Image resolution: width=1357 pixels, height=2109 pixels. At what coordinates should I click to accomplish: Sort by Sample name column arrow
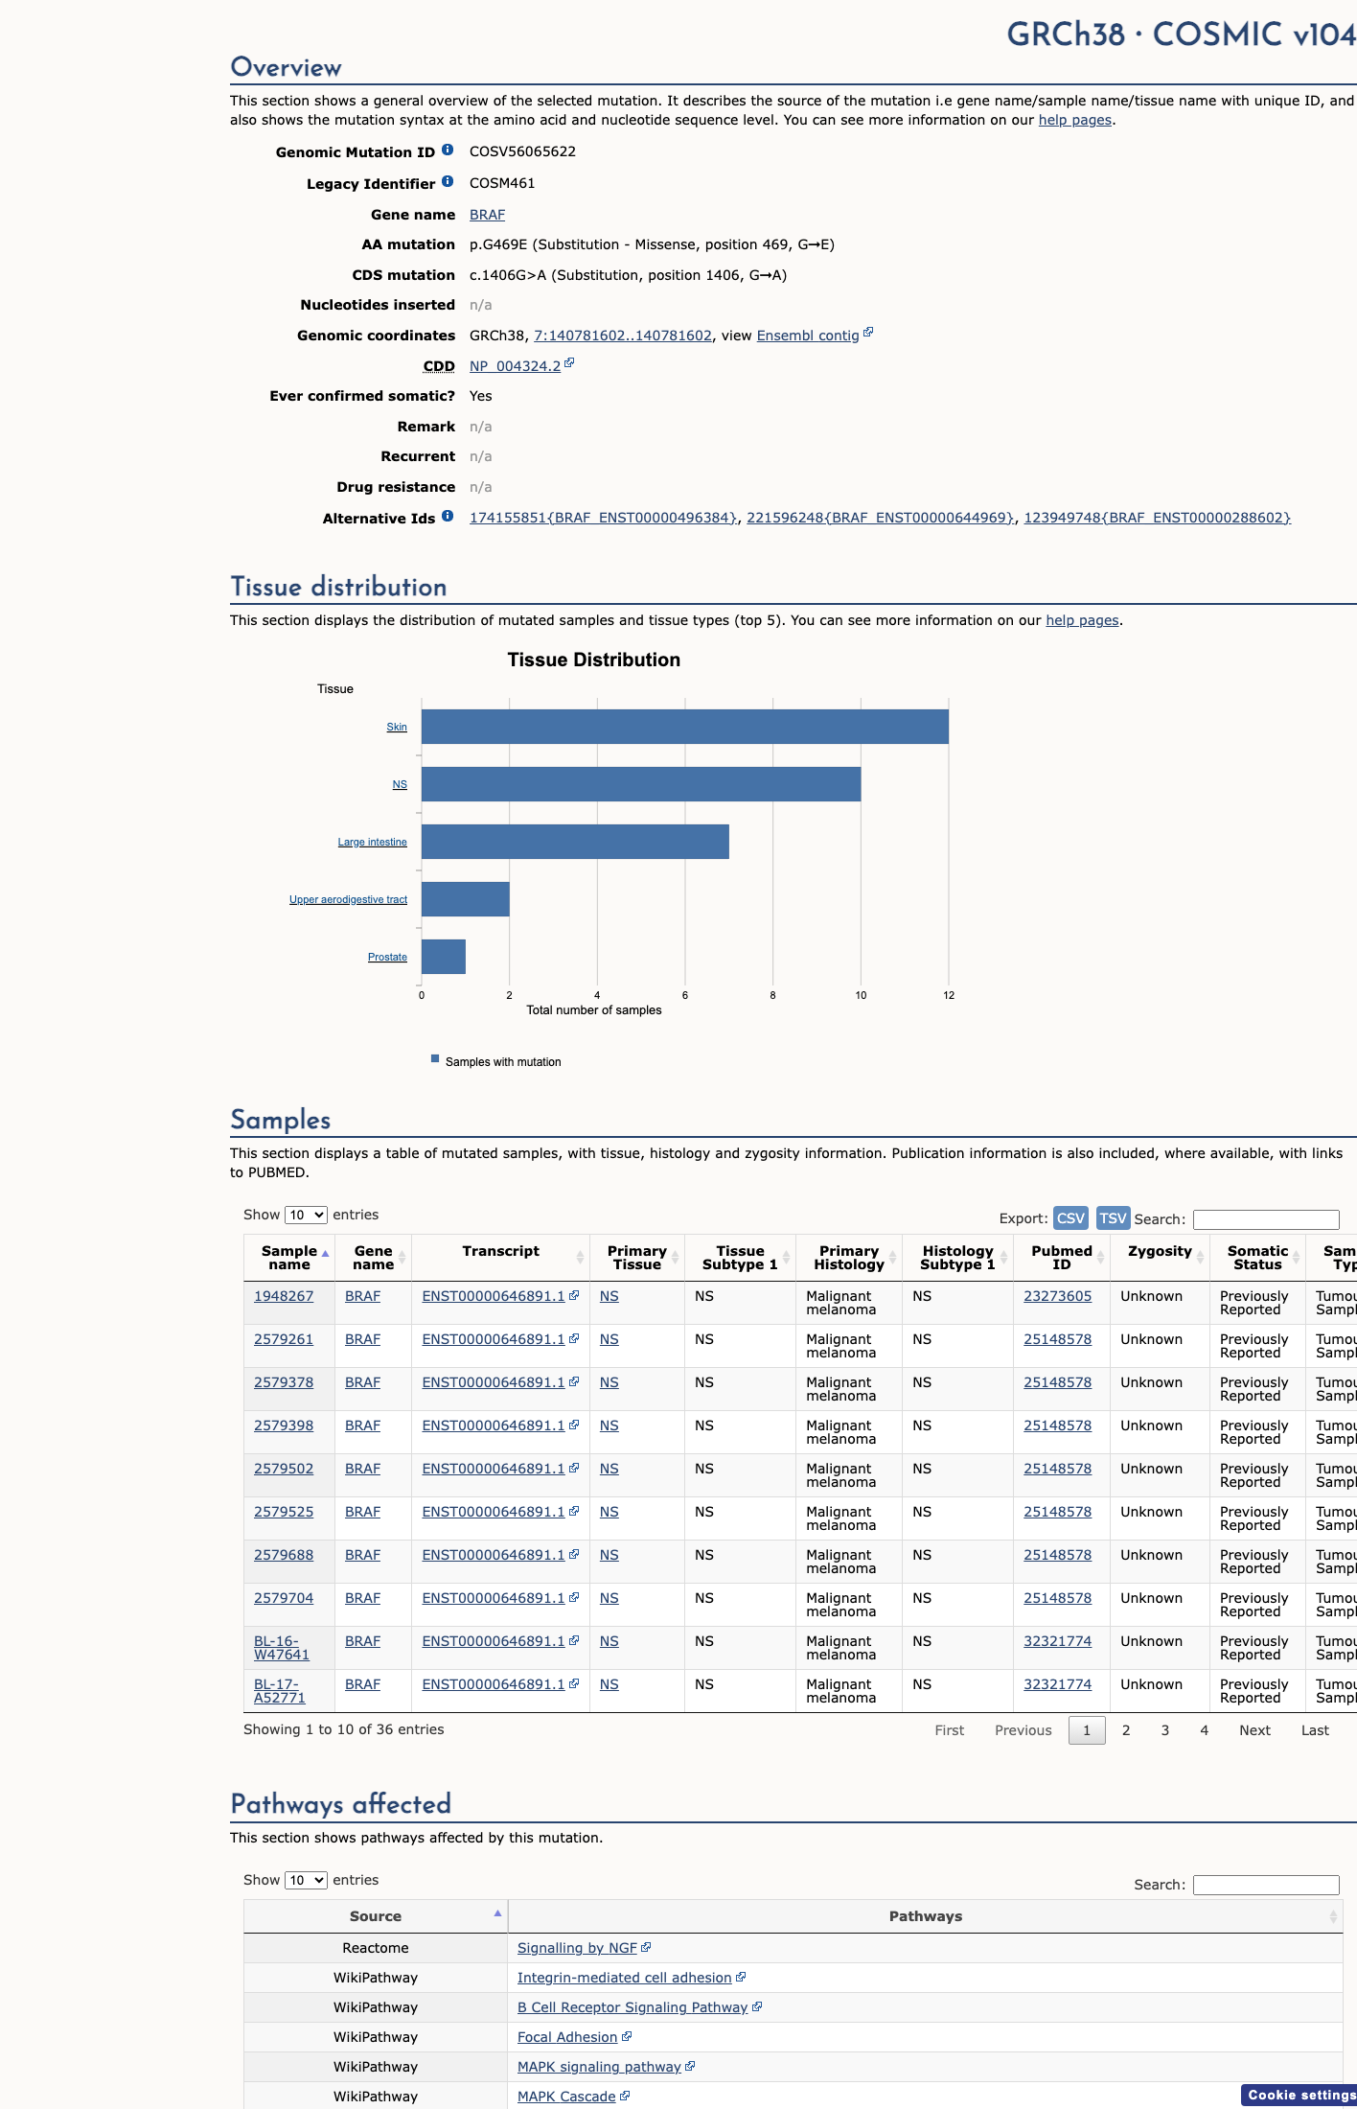point(326,1254)
